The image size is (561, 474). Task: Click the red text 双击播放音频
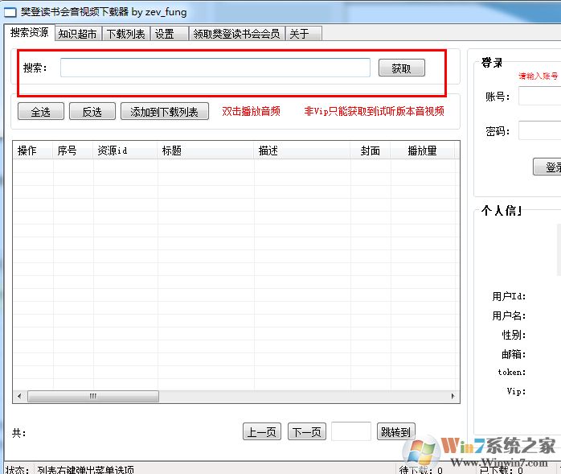click(x=251, y=111)
